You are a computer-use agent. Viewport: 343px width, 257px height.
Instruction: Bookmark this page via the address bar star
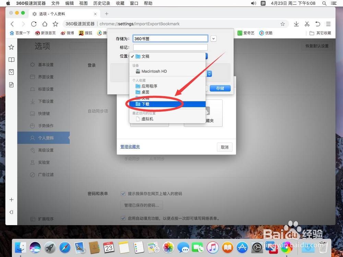point(282,24)
